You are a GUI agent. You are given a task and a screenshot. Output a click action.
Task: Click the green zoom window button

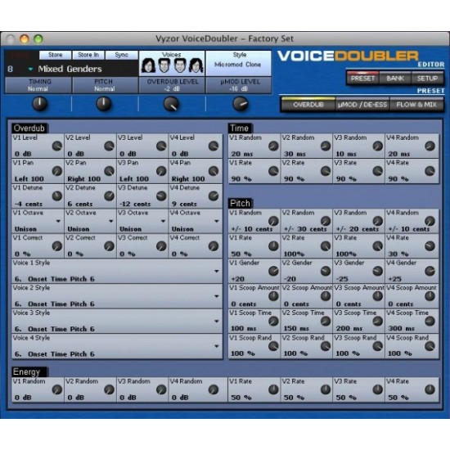pyautogui.click(x=38, y=38)
